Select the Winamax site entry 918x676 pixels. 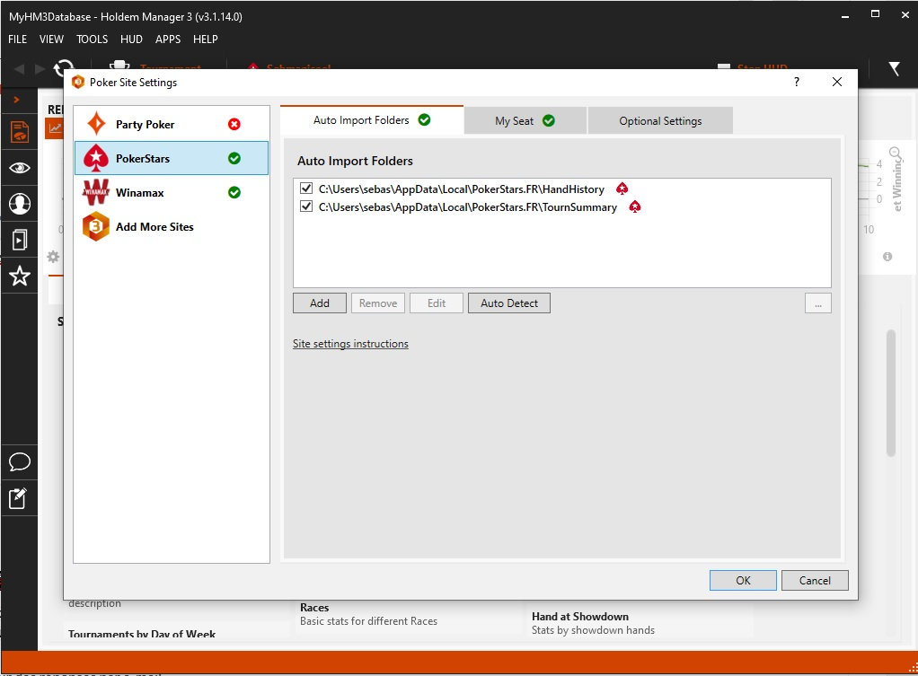171,192
